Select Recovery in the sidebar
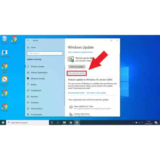 (x=34, y=97)
